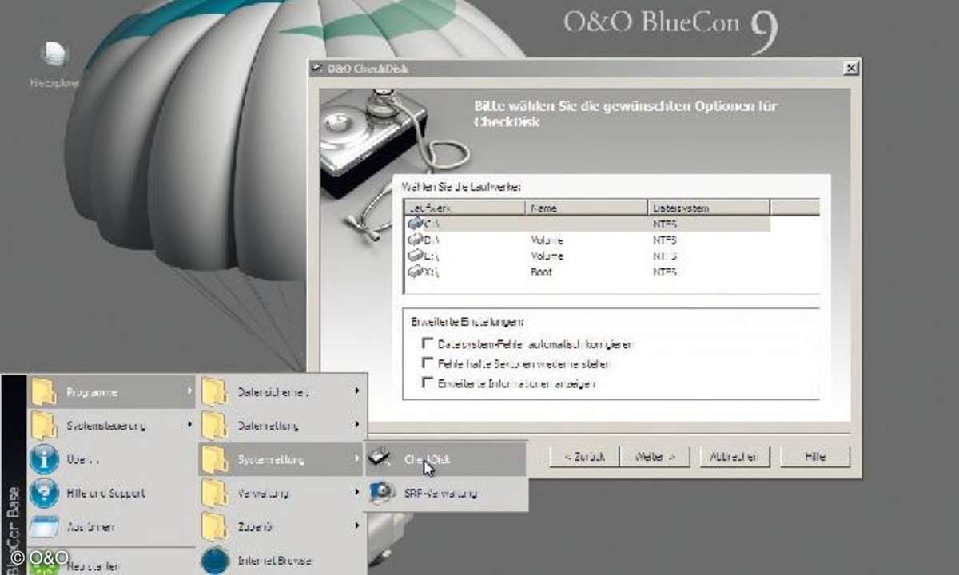The height and width of the screenshot is (575, 959).
Task: Expand the Zubehör submenu arrow
Action: click(357, 526)
